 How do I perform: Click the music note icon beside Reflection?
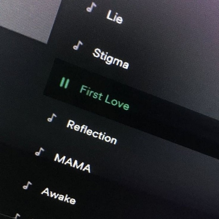(x=52, y=117)
